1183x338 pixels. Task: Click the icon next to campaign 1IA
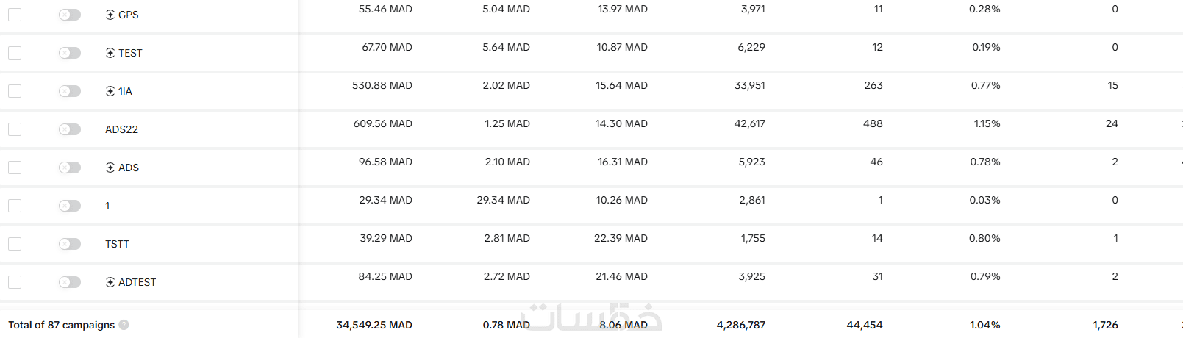[110, 91]
